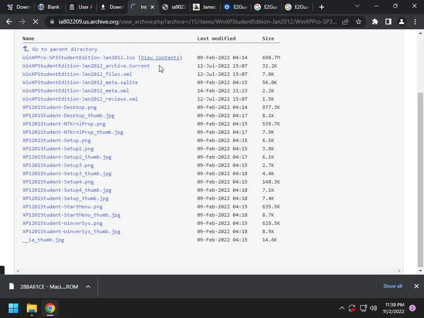The height and width of the screenshot is (318, 424).
Task: Open WinXPStudentEdition-Jan2012_meta.sqlite
Action: point(80,82)
